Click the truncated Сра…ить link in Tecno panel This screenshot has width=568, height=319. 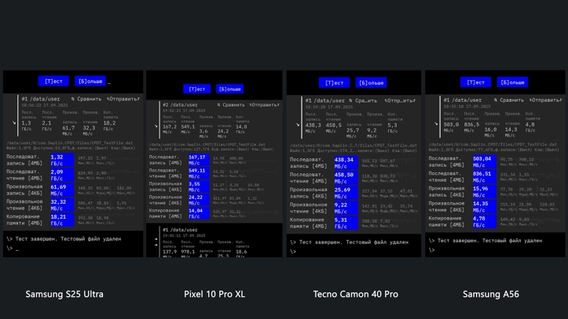coord(363,100)
